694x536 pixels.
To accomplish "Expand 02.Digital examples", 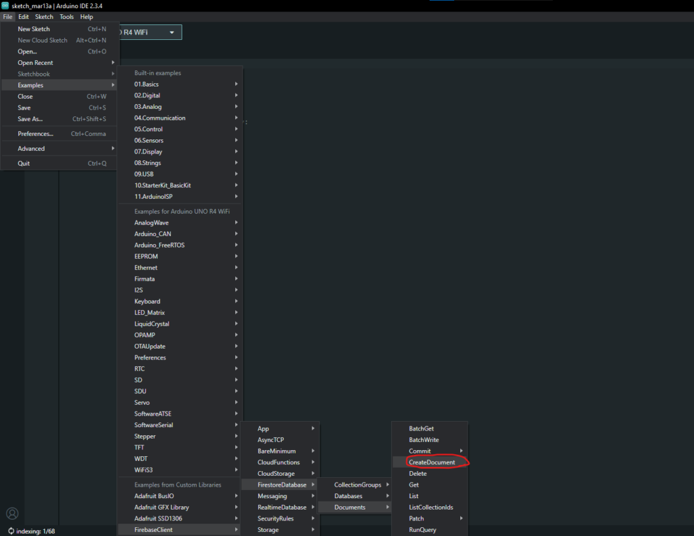I will tap(180, 95).
